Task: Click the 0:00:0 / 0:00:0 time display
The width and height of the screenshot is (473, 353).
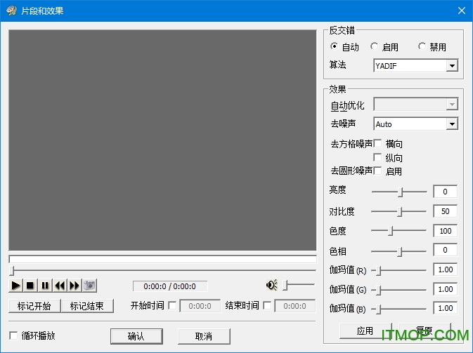Action: click(170, 286)
